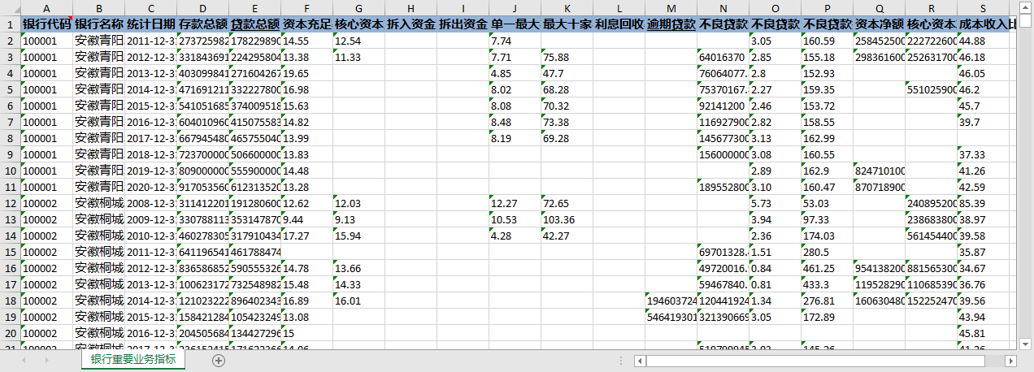The width and height of the screenshot is (1034, 372).
Task: Select column A header
Action: coord(46,7)
